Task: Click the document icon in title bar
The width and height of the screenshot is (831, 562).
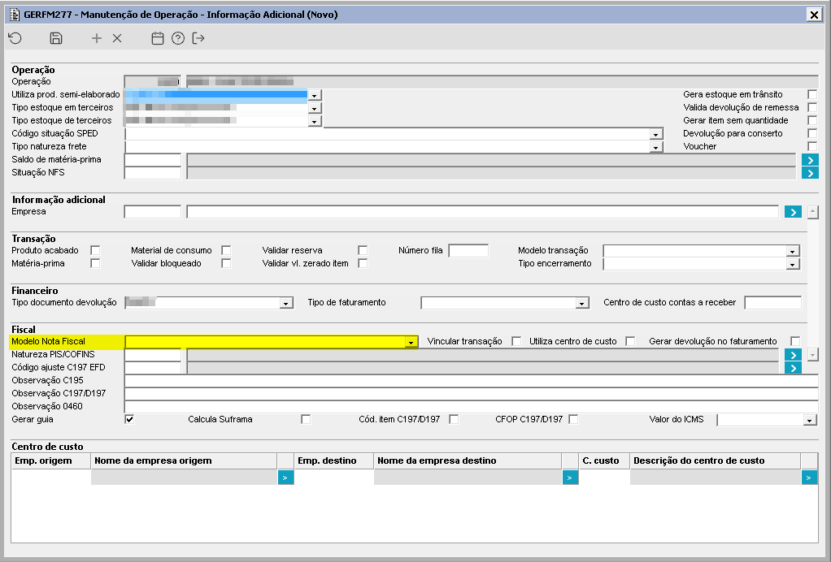Action: click(15, 15)
